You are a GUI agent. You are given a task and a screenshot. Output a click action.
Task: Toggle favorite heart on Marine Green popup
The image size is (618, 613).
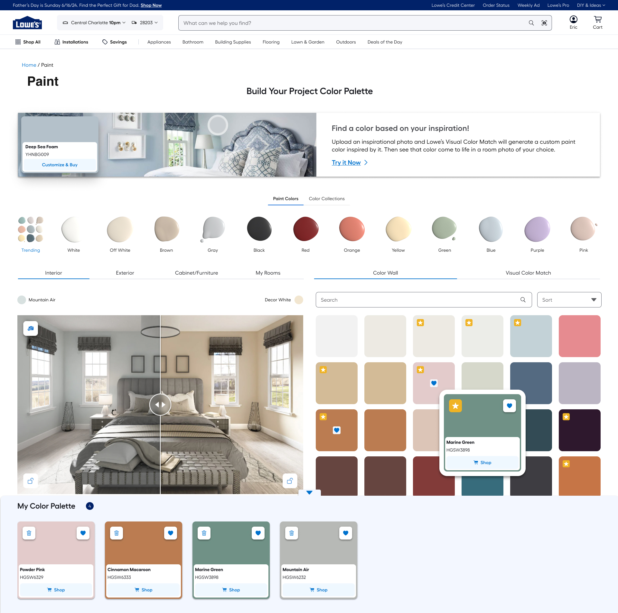pyautogui.click(x=510, y=406)
